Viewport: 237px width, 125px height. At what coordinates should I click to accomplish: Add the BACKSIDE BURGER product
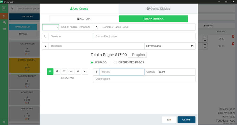pos(24,81)
